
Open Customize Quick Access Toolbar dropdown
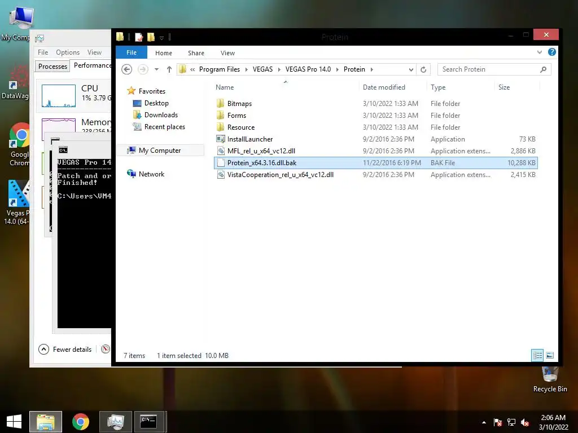click(161, 38)
